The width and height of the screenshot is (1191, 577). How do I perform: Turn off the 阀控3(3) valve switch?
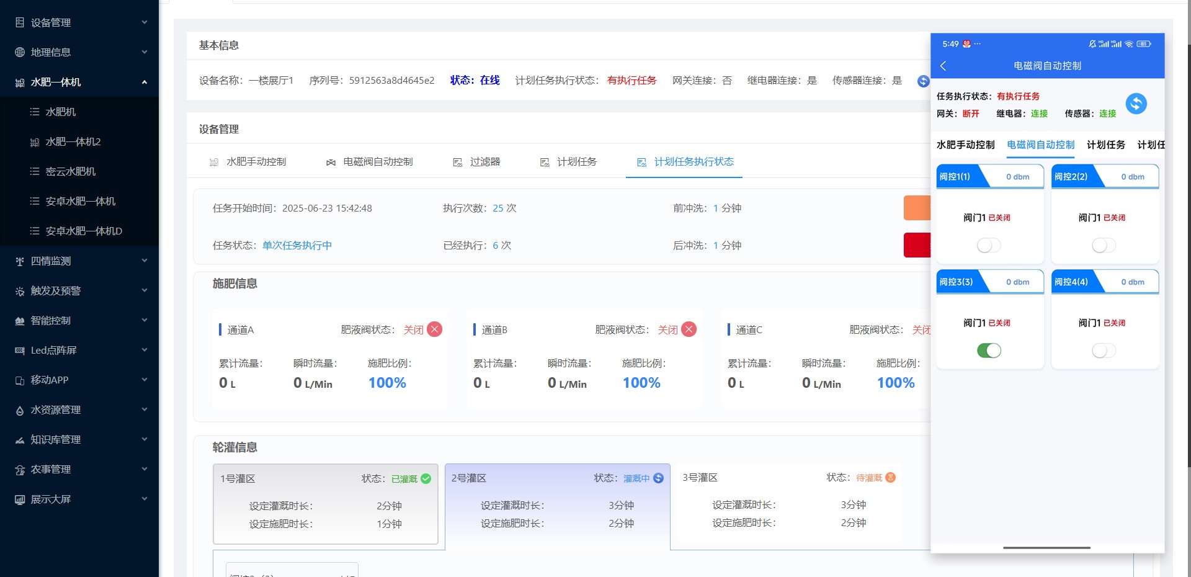(989, 351)
